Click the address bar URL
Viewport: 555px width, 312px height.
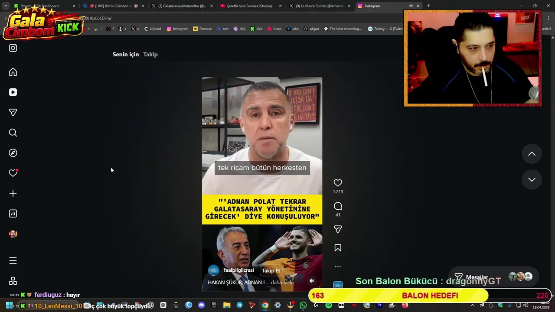pos(98,18)
